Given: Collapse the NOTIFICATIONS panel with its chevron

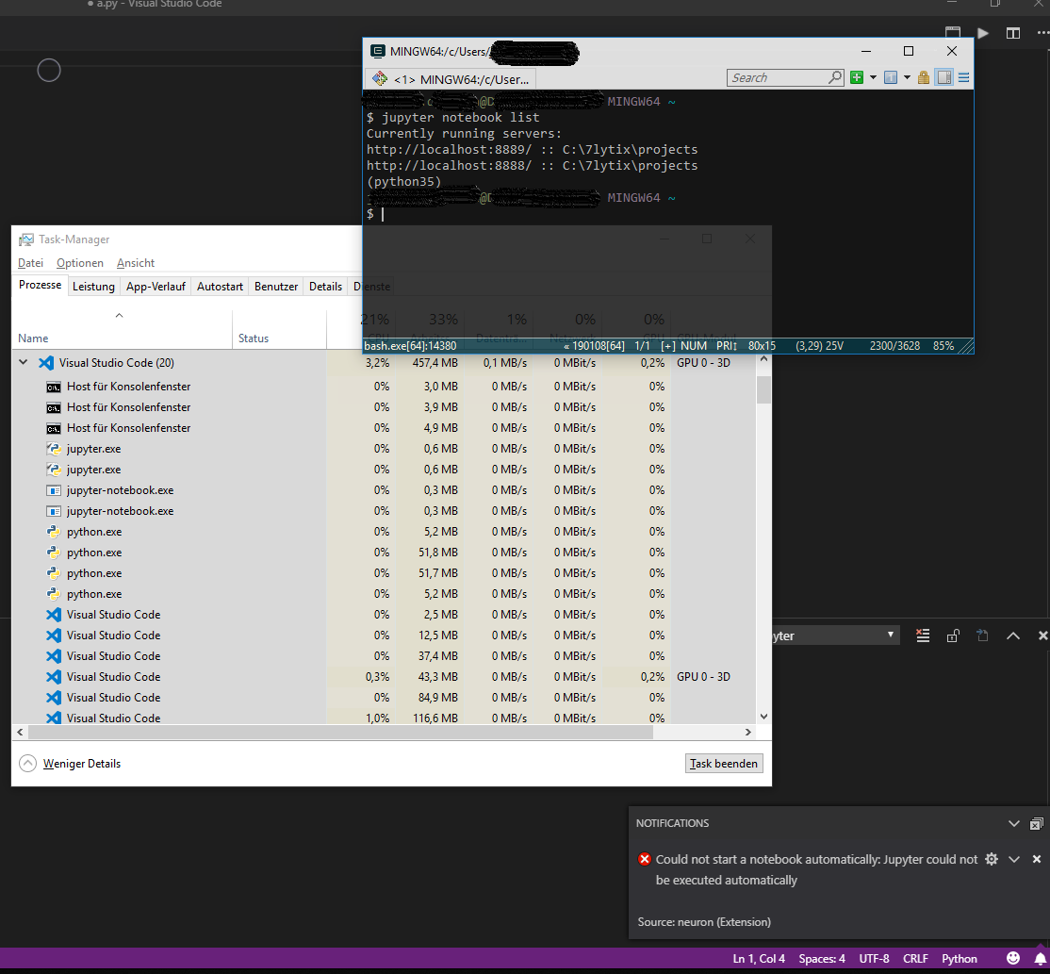Looking at the screenshot, I should pyautogui.click(x=1013, y=823).
